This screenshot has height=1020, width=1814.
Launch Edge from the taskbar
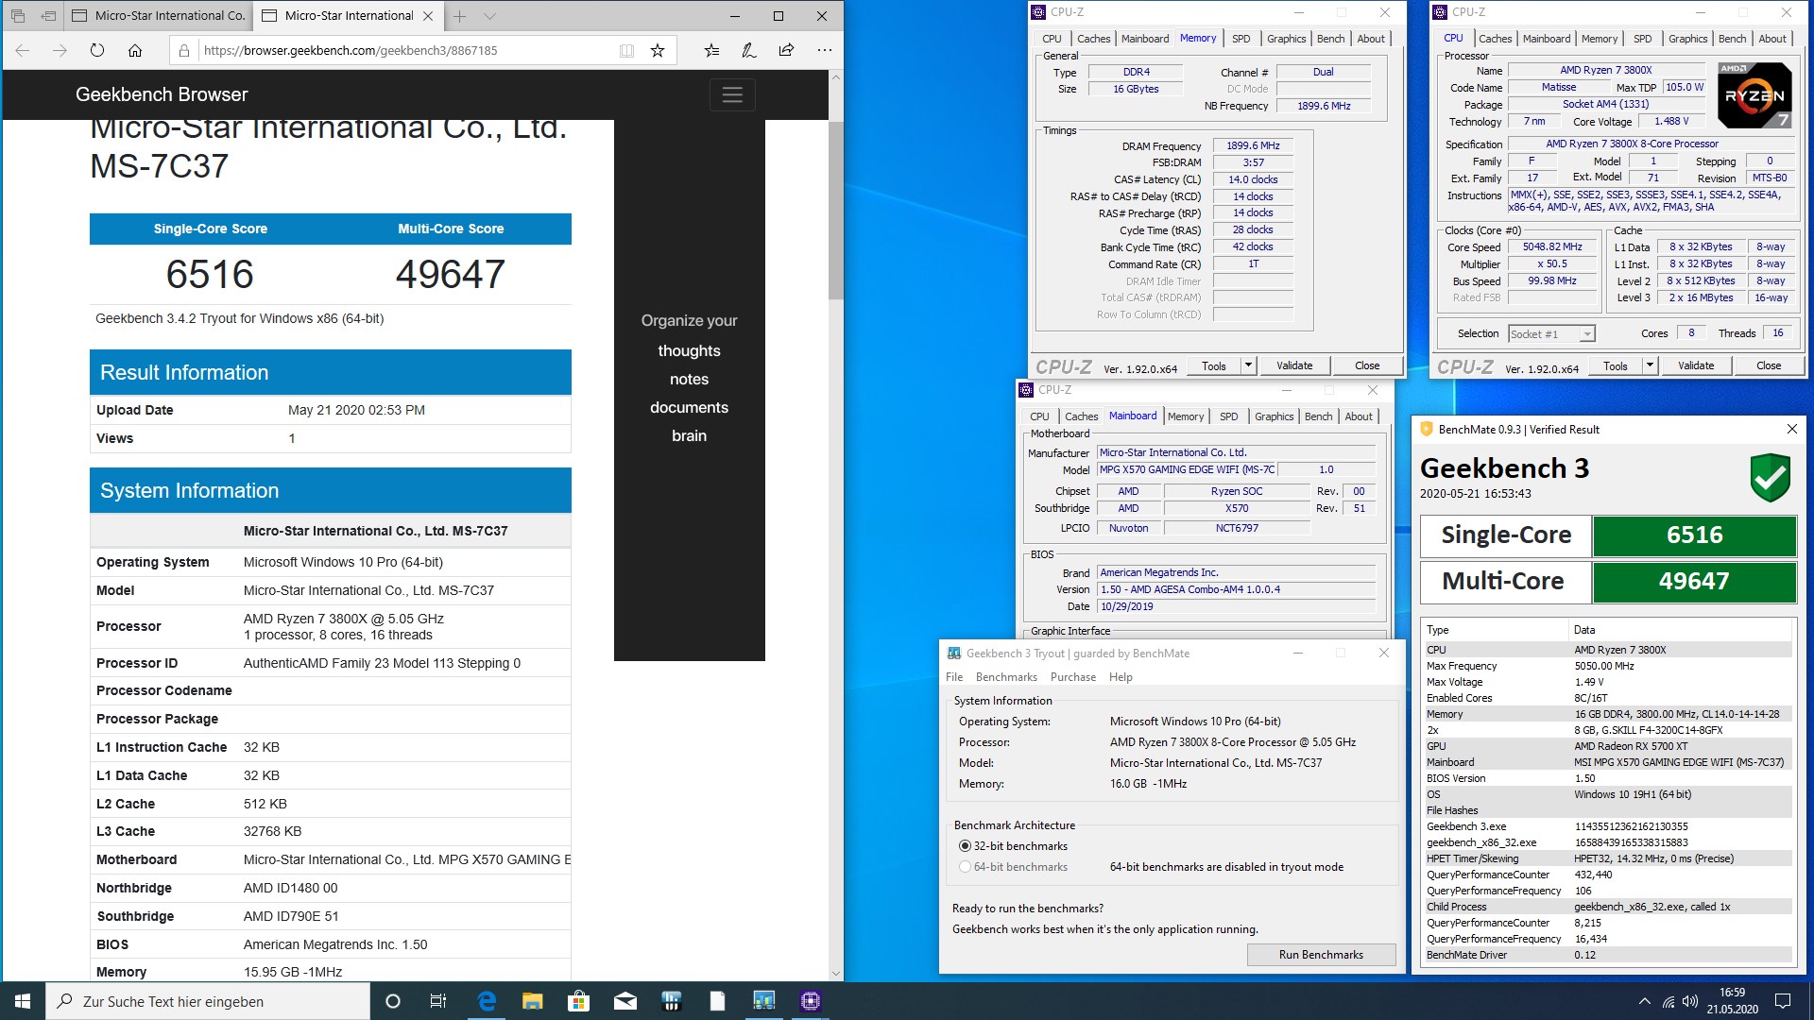click(x=487, y=1001)
